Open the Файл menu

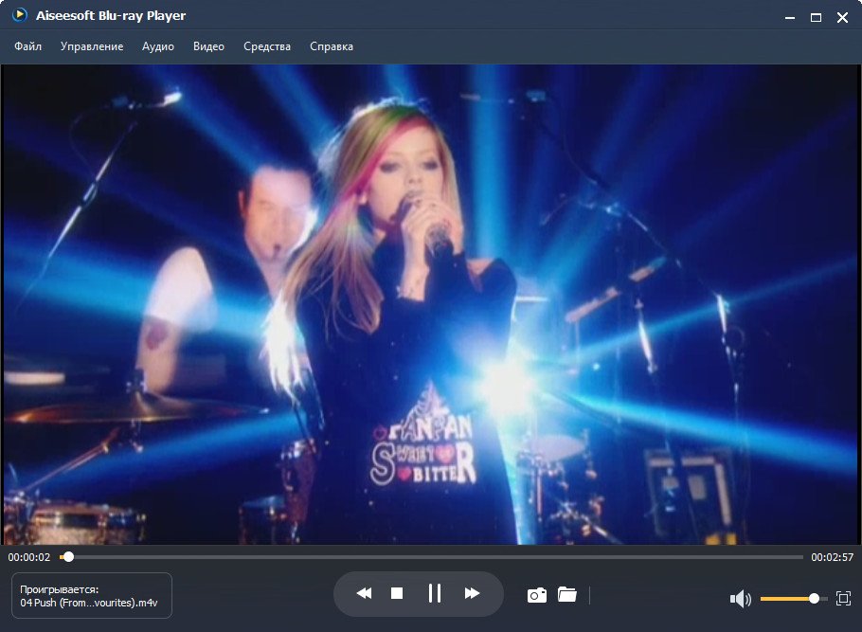point(28,46)
